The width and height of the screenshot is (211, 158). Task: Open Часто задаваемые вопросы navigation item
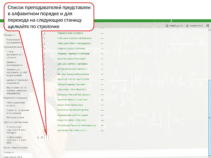point(16,104)
